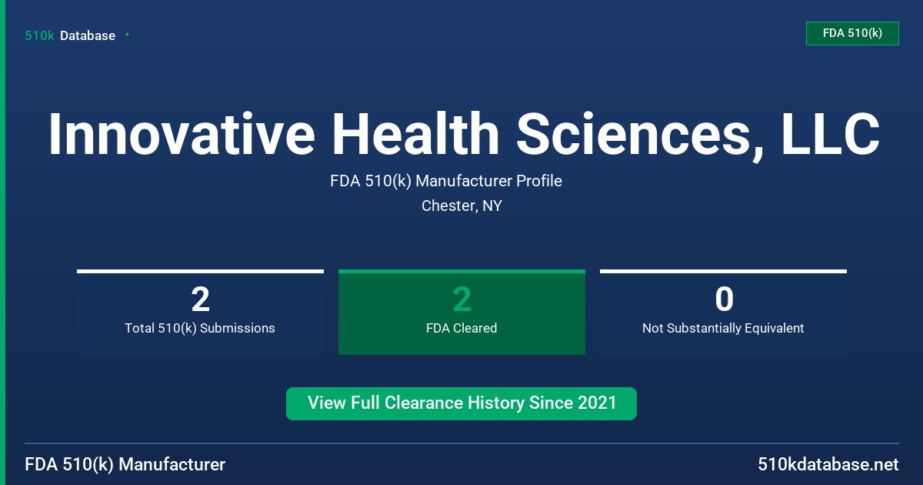Open the Not Substantially Equivalent card
923x485 pixels.
[x=723, y=313]
